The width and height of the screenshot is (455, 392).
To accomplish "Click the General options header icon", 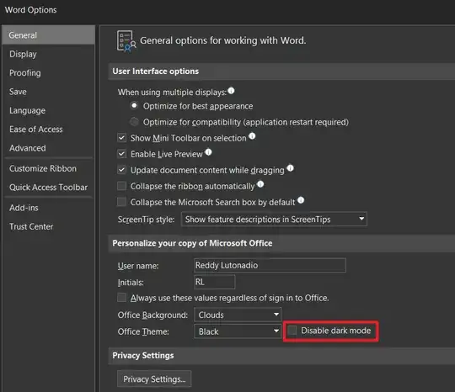I will point(126,41).
